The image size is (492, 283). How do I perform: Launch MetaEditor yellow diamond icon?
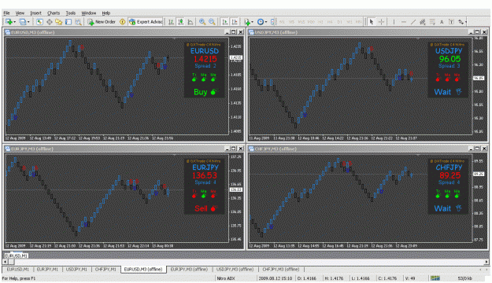pos(122,22)
